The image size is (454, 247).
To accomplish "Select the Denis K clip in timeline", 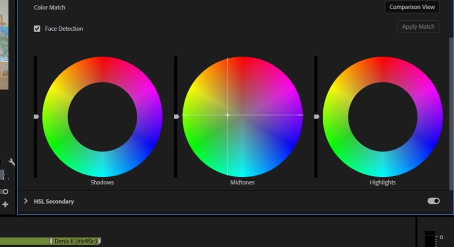I will pyautogui.click(x=76, y=241).
